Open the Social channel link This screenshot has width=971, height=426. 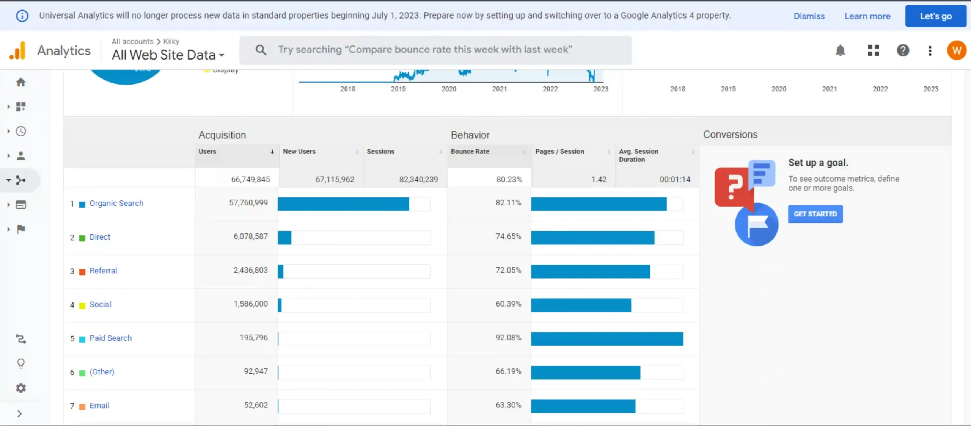100,304
